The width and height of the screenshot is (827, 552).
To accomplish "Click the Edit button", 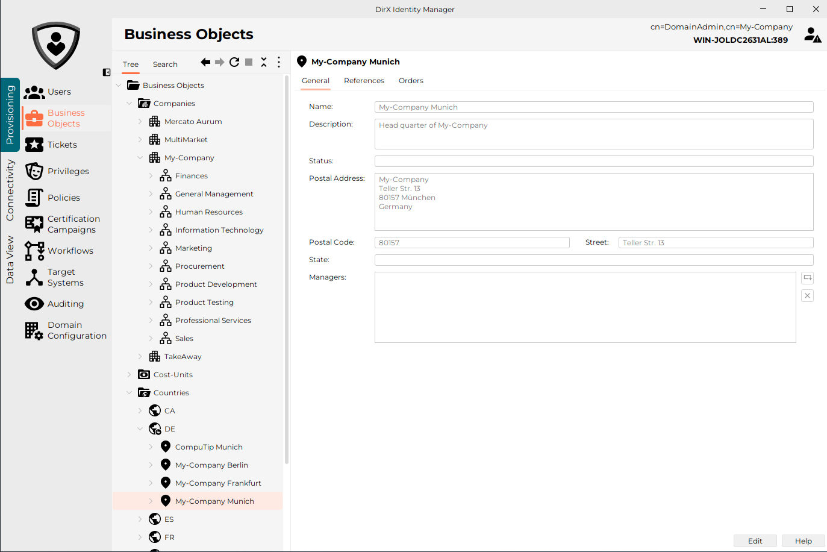I will tap(755, 541).
